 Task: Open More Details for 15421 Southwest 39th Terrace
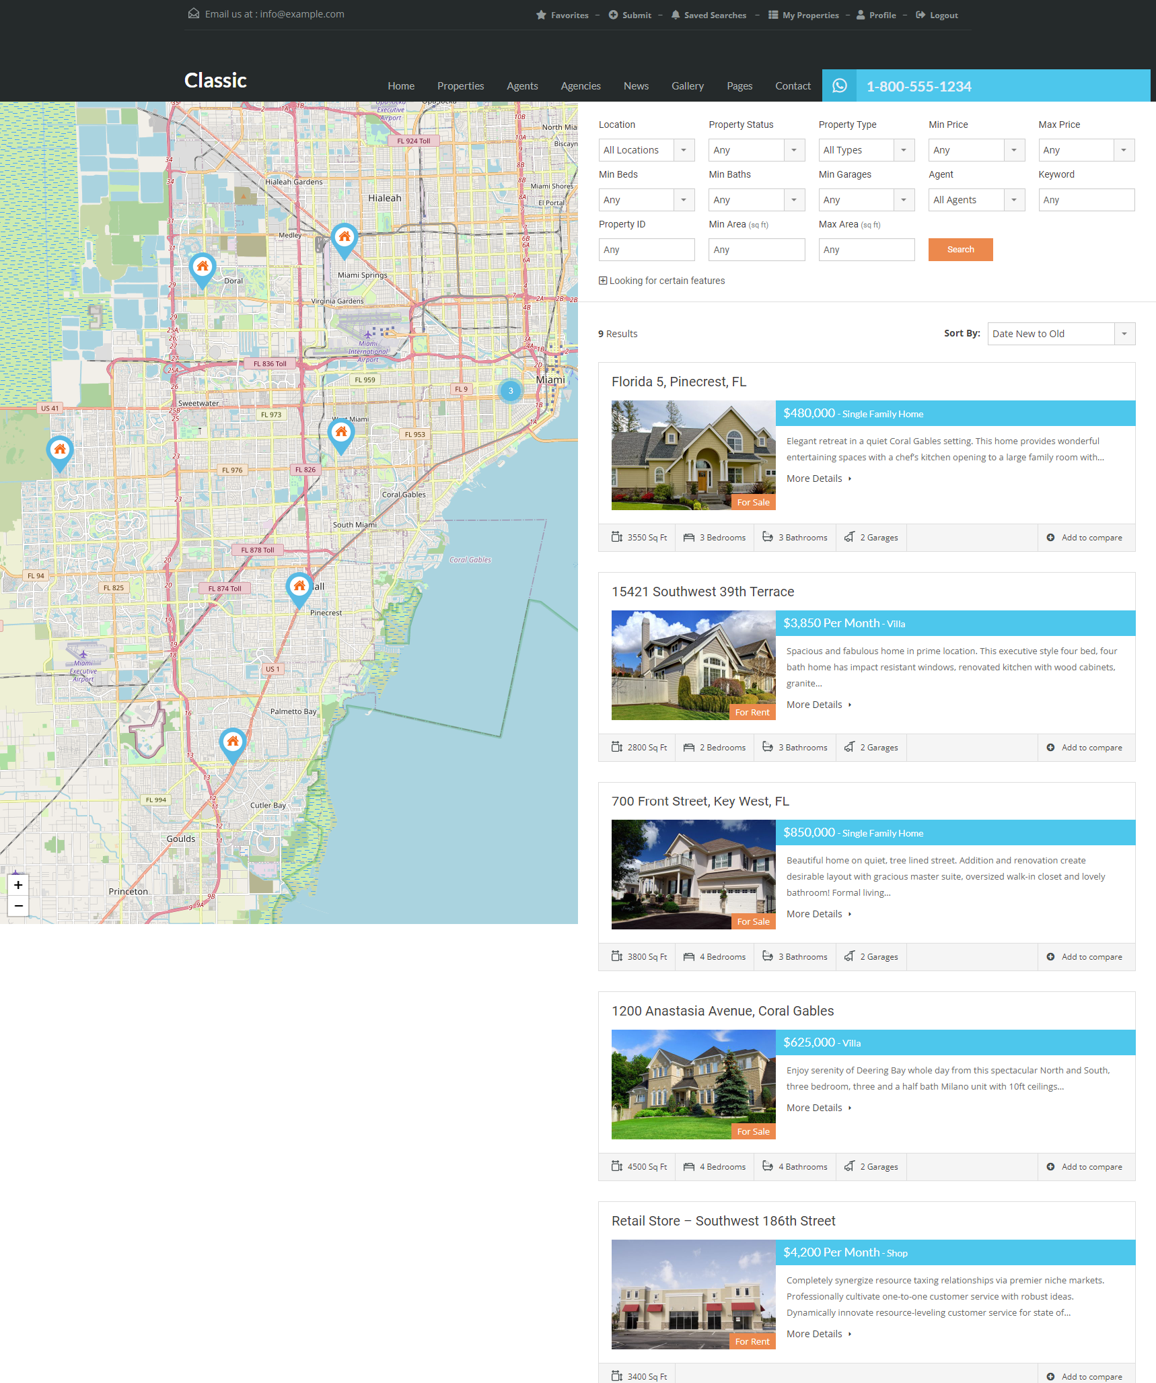818,705
